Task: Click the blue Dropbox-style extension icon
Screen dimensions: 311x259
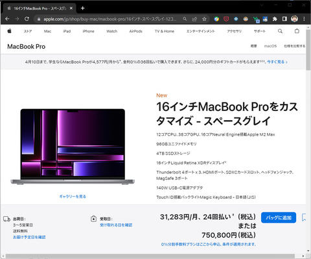Action: 236,19
